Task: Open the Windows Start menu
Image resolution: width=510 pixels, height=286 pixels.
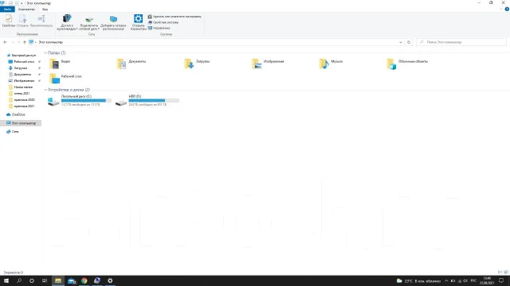Action: 6,280
